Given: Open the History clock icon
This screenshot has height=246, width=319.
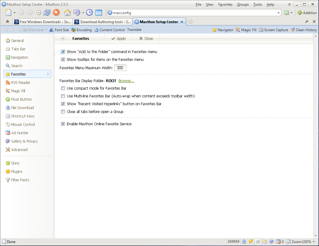Looking at the screenshot, I should pos(89,13).
